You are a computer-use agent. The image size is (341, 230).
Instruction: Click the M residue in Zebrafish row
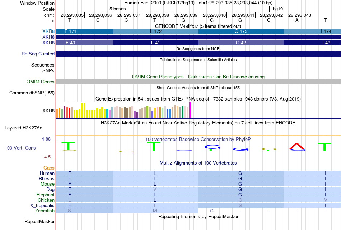click(155, 211)
